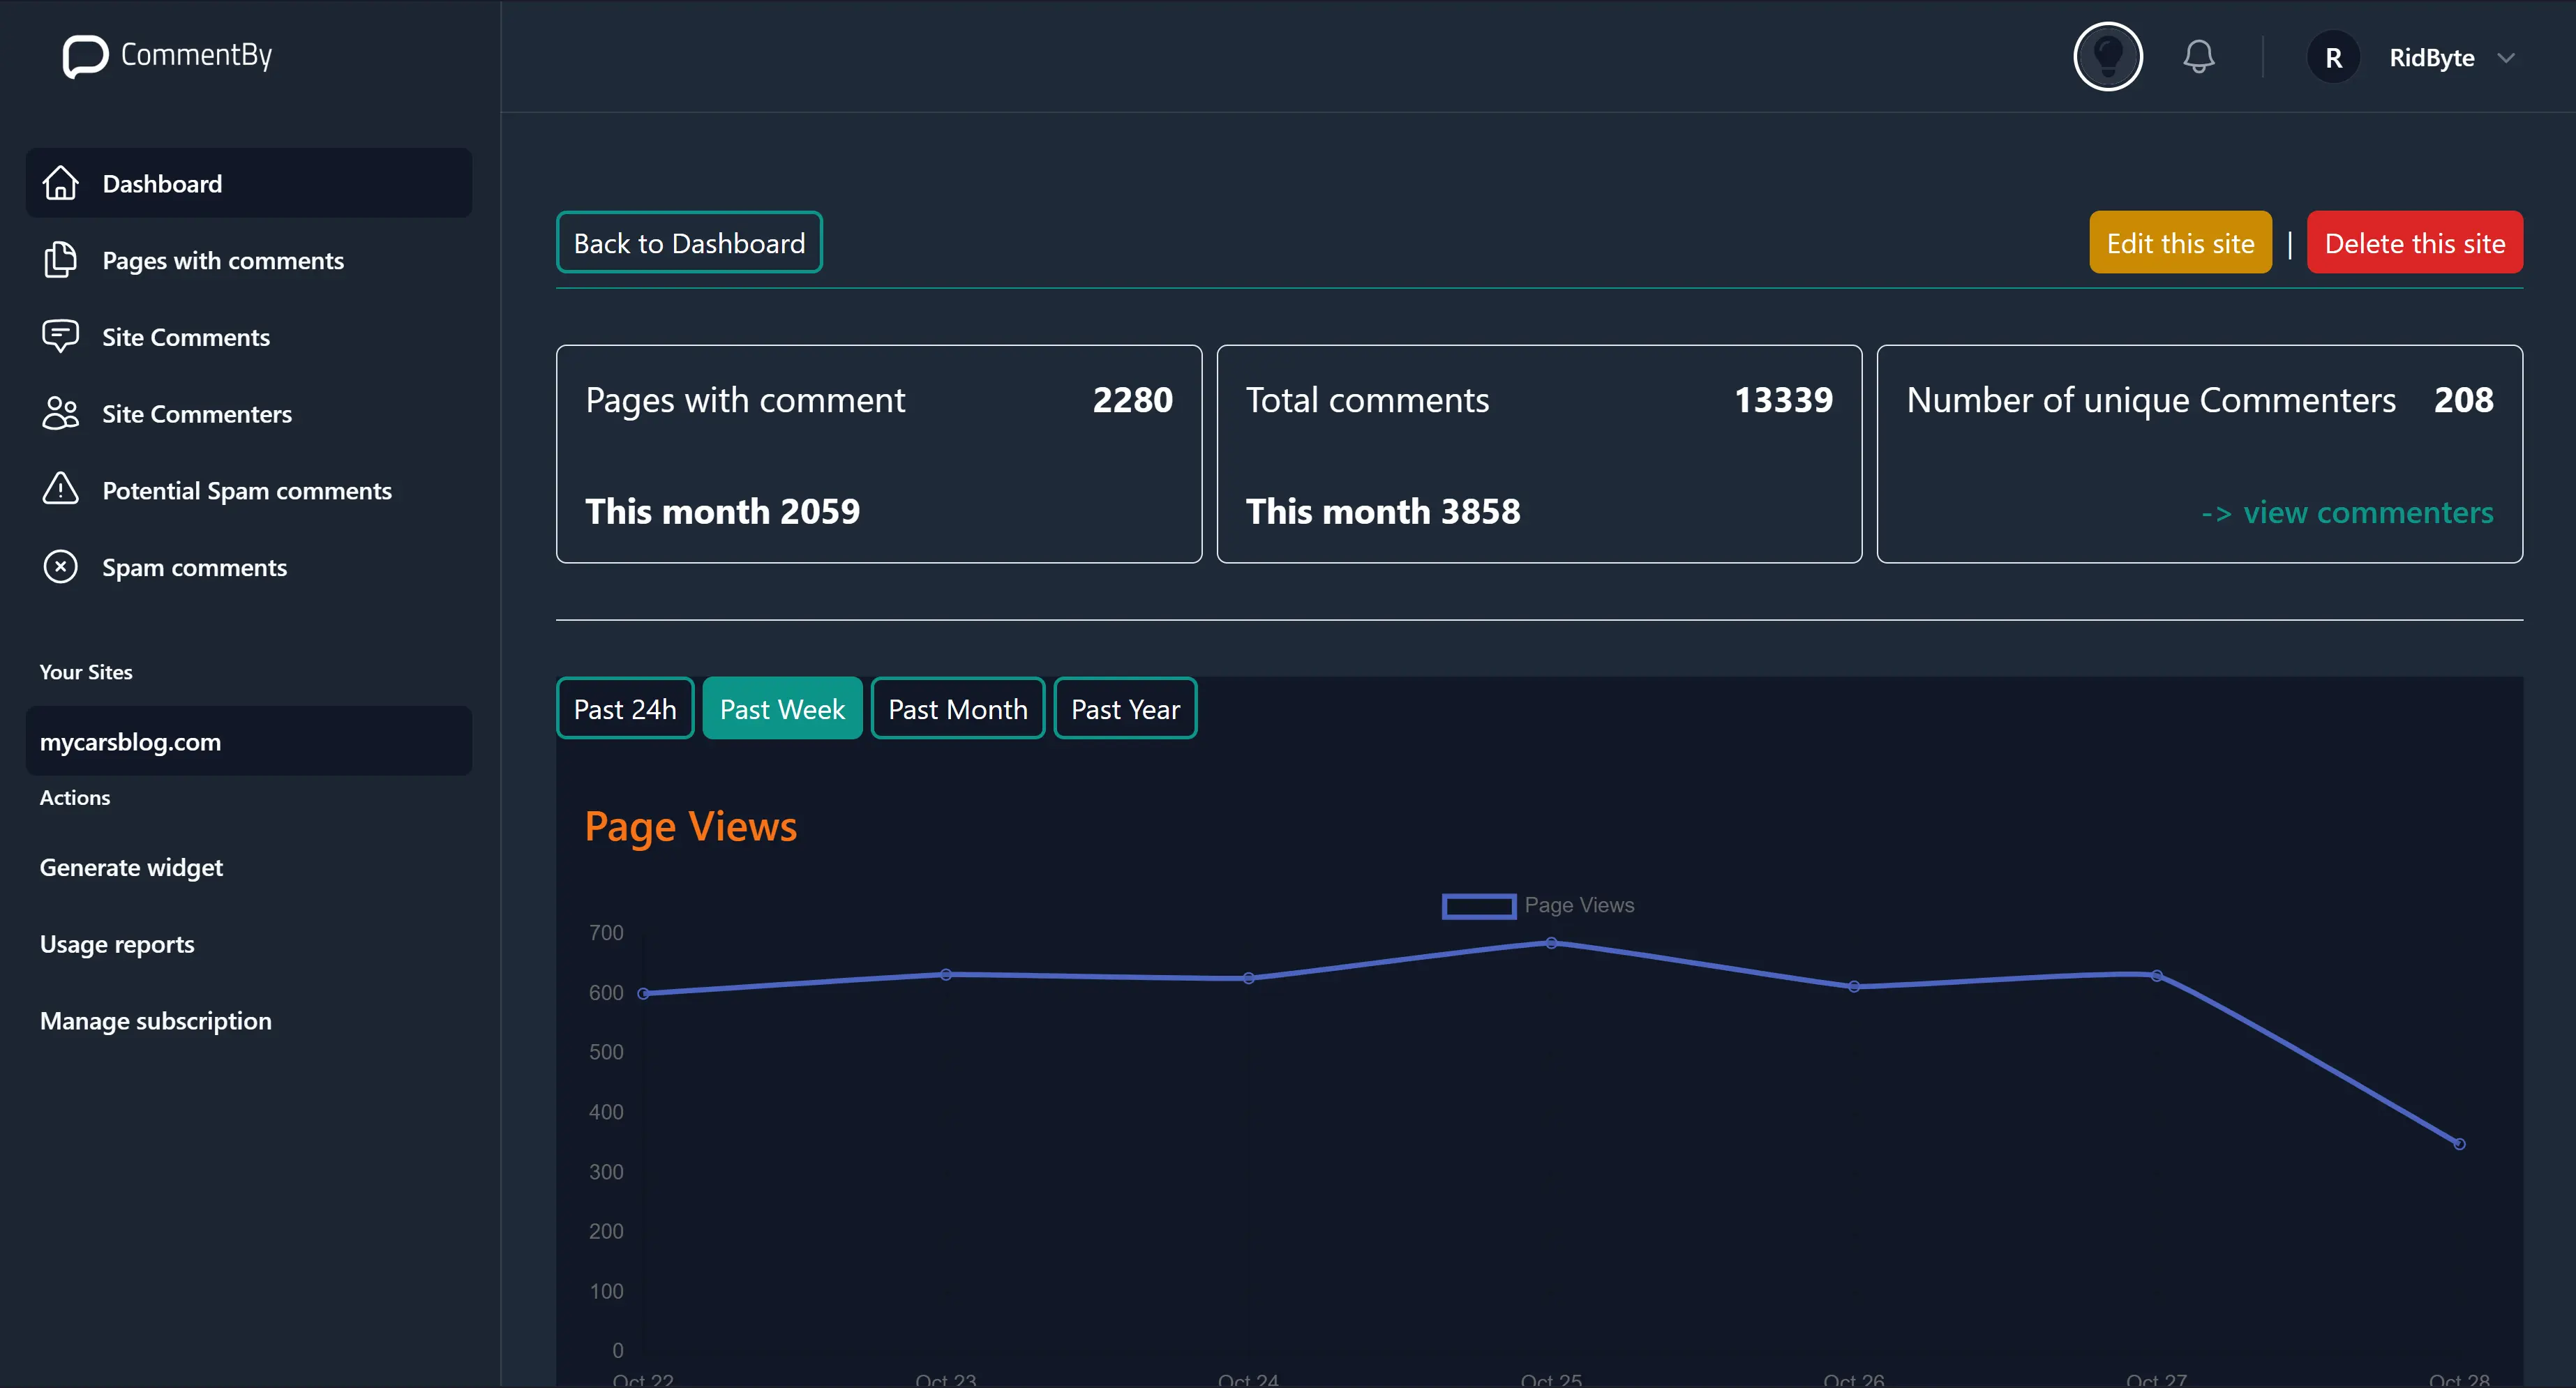
Task: Click the Delete this site button
Action: [x=2415, y=242]
